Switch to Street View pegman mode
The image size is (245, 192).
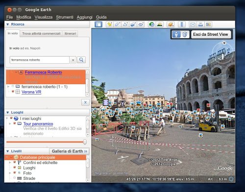(176, 34)
